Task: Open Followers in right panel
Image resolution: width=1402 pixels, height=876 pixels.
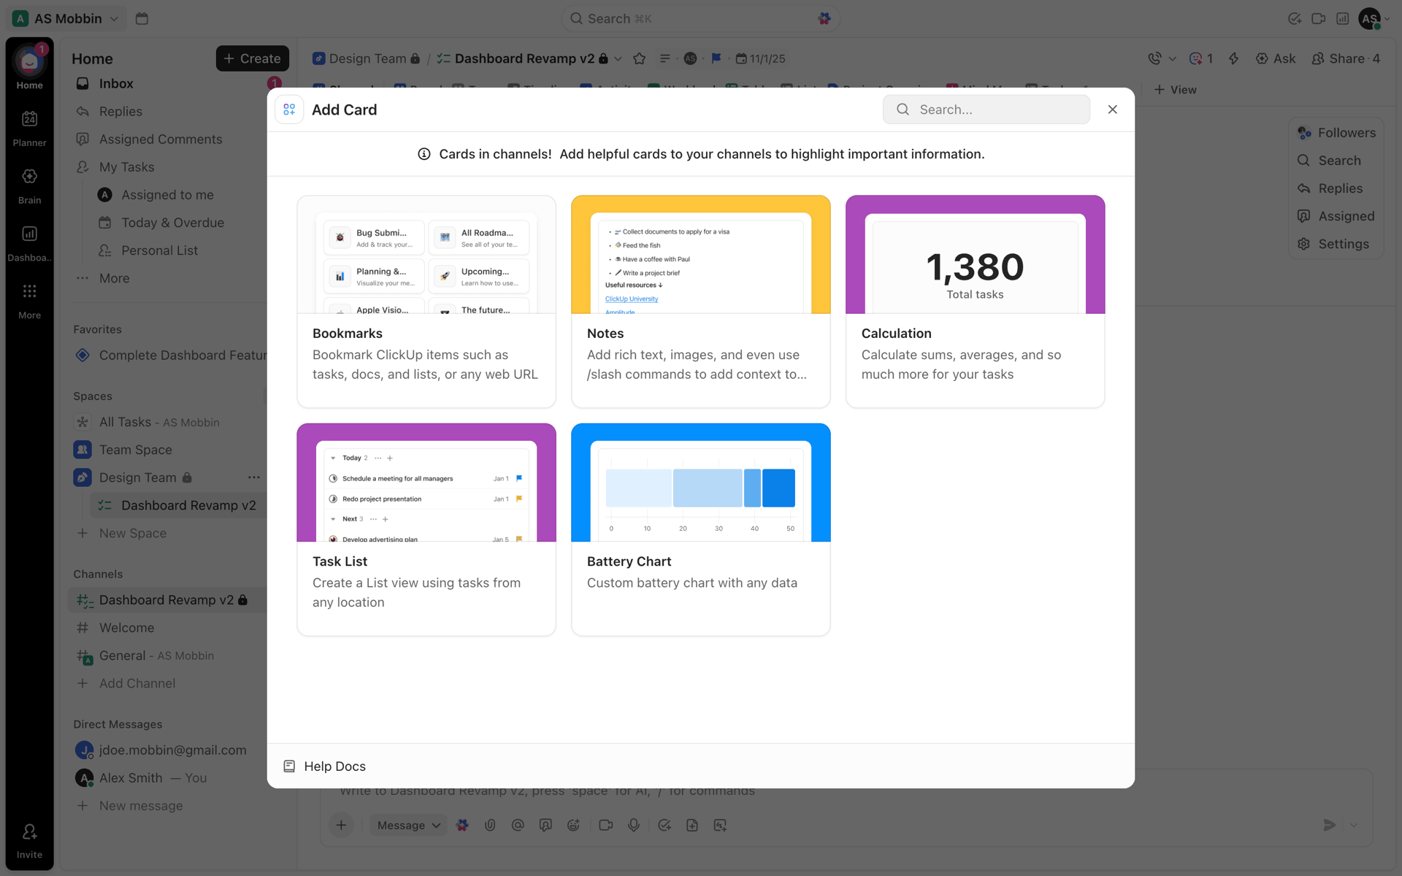Action: [x=1336, y=133]
